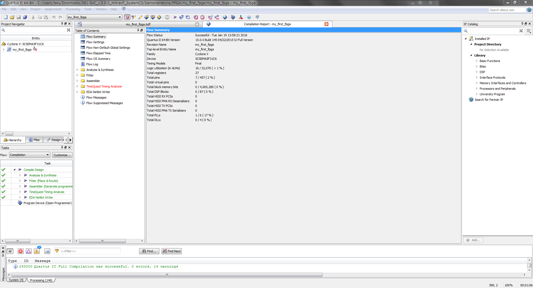
Task: Click Find Next button
Action: tap(172, 251)
